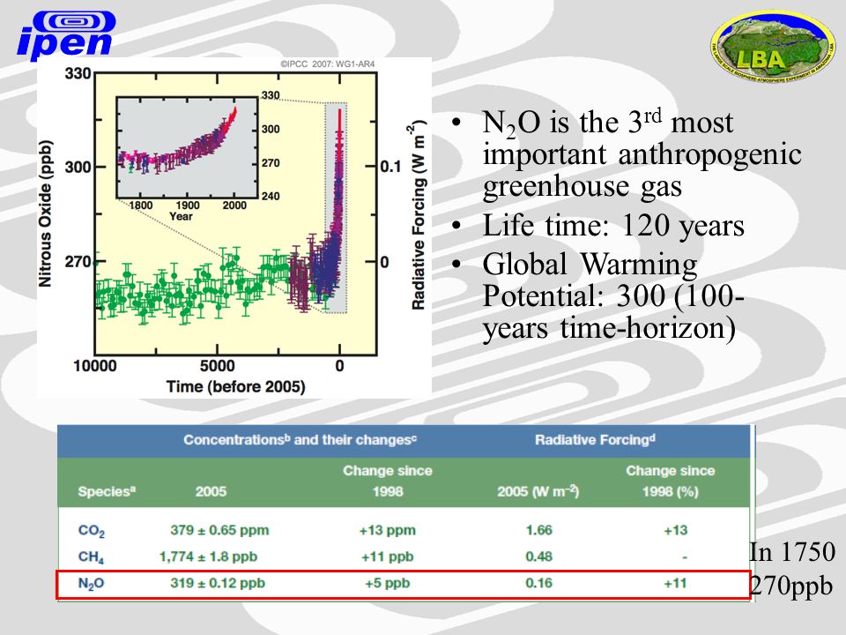Click the '0.16' radiative forcing value
This screenshot has height=635, width=846.
(539, 583)
